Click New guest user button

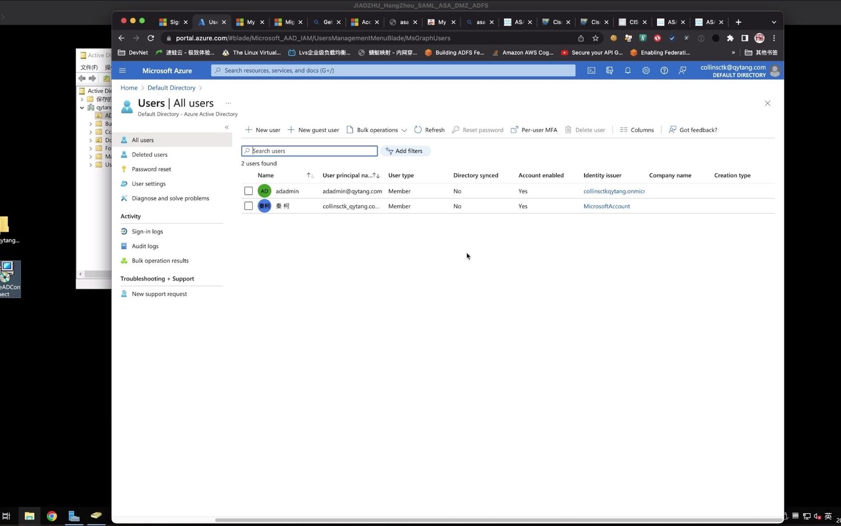coord(313,130)
